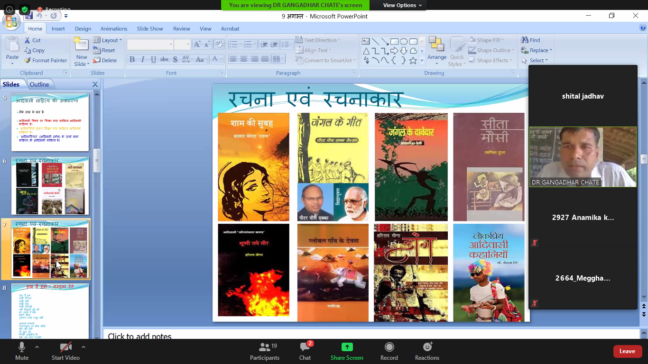Open the Animations ribbon tab

point(113,28)
